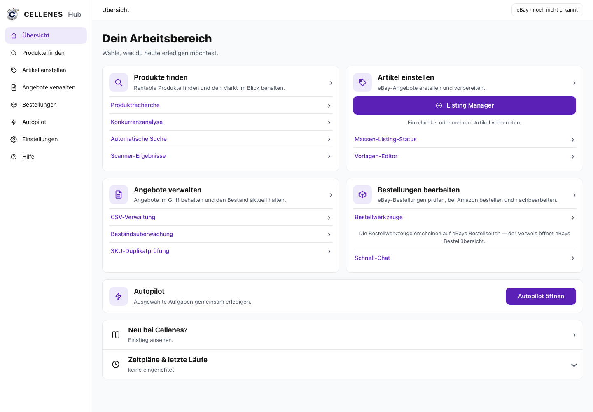Click the package icon tile on Bestellungen bearbeiten card
Screen dimensions: 593x412
[x=362, y=194]
